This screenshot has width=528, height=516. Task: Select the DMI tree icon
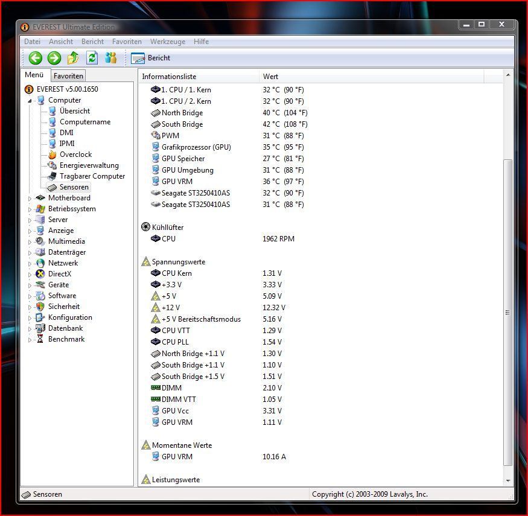[52, 133]
